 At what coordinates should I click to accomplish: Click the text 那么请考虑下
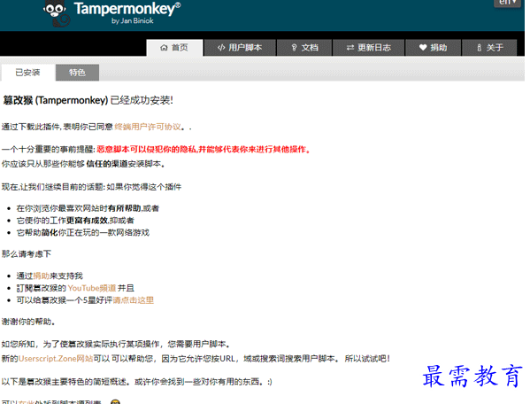pos(27,253)
